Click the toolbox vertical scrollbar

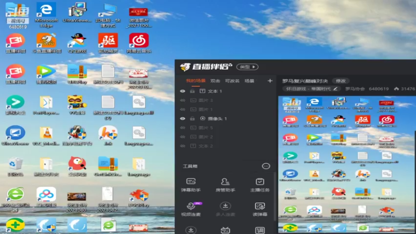tap(275, 197)
